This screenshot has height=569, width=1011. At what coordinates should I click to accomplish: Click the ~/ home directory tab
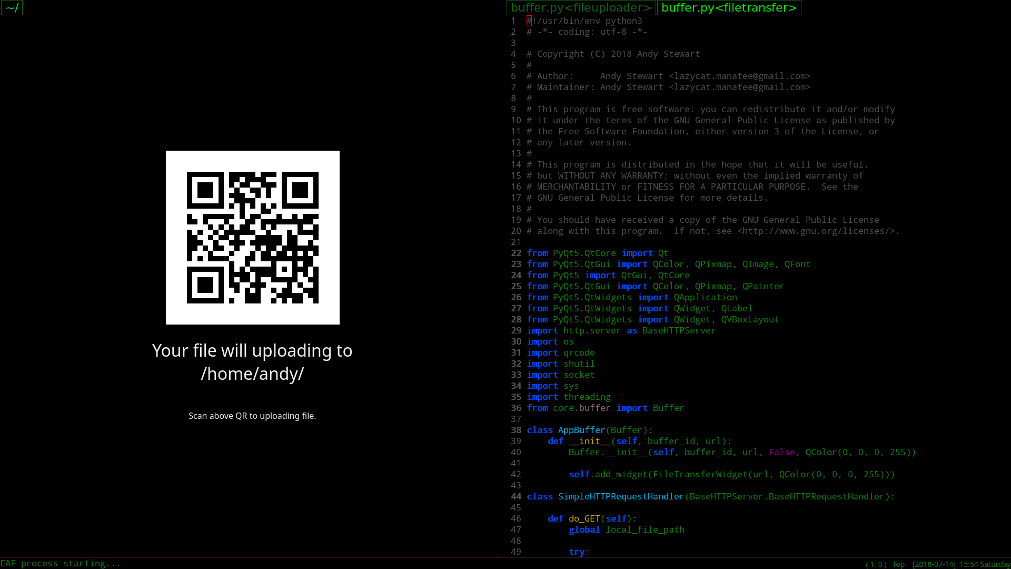[x=12, y=8]
